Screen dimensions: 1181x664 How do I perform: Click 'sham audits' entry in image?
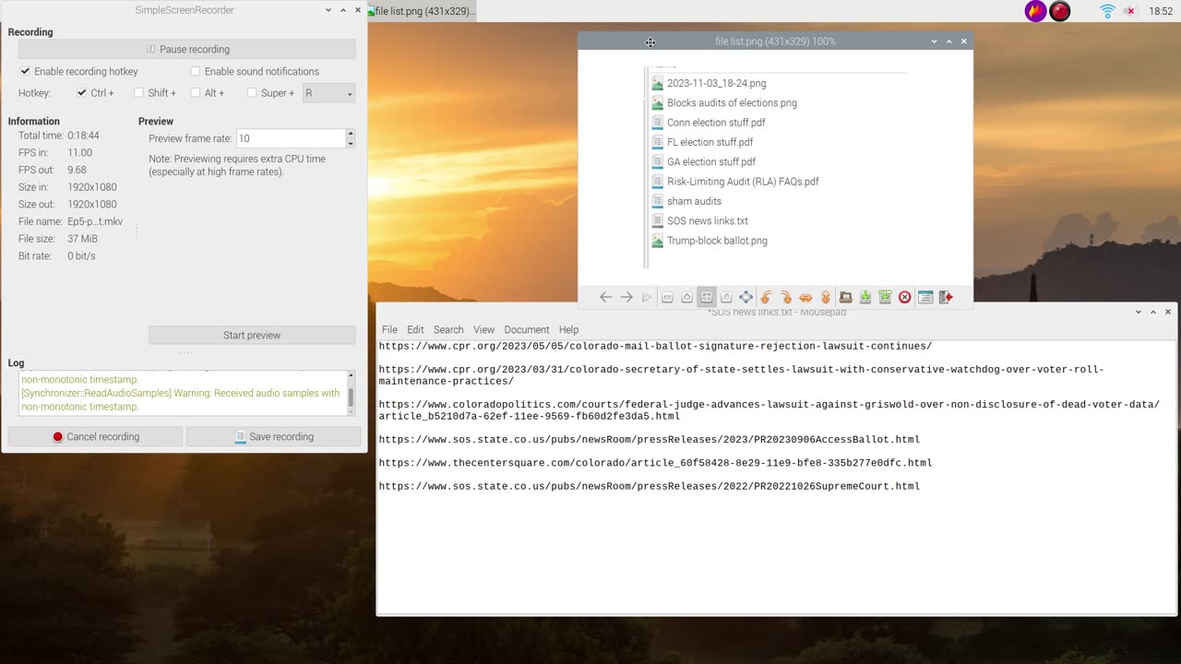coord(695,201)
